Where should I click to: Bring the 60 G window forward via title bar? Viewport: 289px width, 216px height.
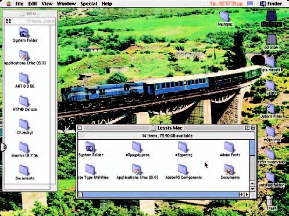(x=30, y=13)
